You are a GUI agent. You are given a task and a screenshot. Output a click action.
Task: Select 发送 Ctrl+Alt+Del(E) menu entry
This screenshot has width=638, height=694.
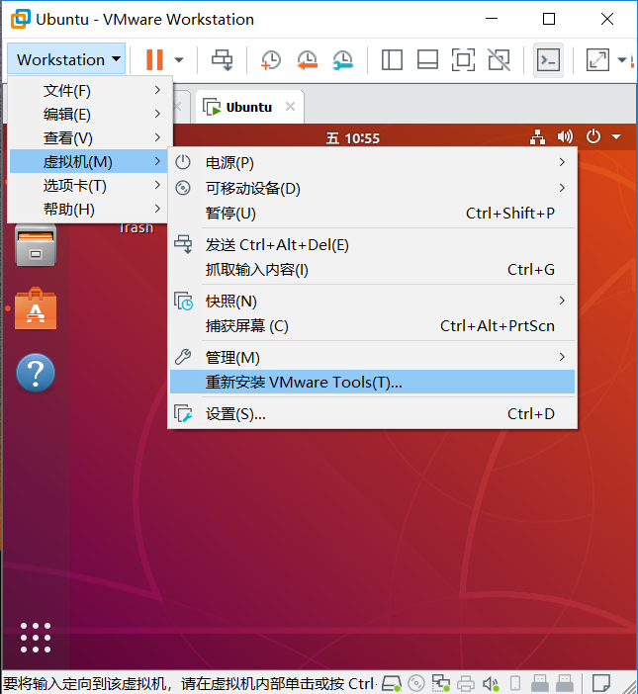coord(372,244)
